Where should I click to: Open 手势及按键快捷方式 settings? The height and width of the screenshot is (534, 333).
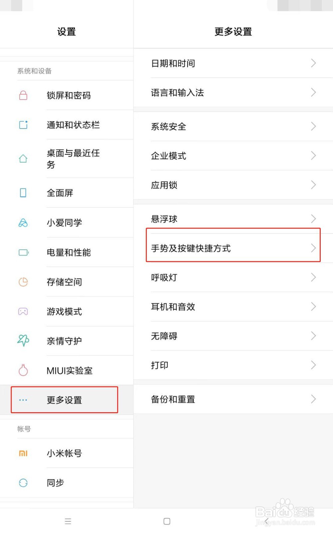click(233, 248)
